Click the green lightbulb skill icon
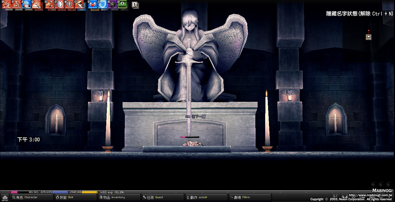395x202 pixels. coord(123,5)
